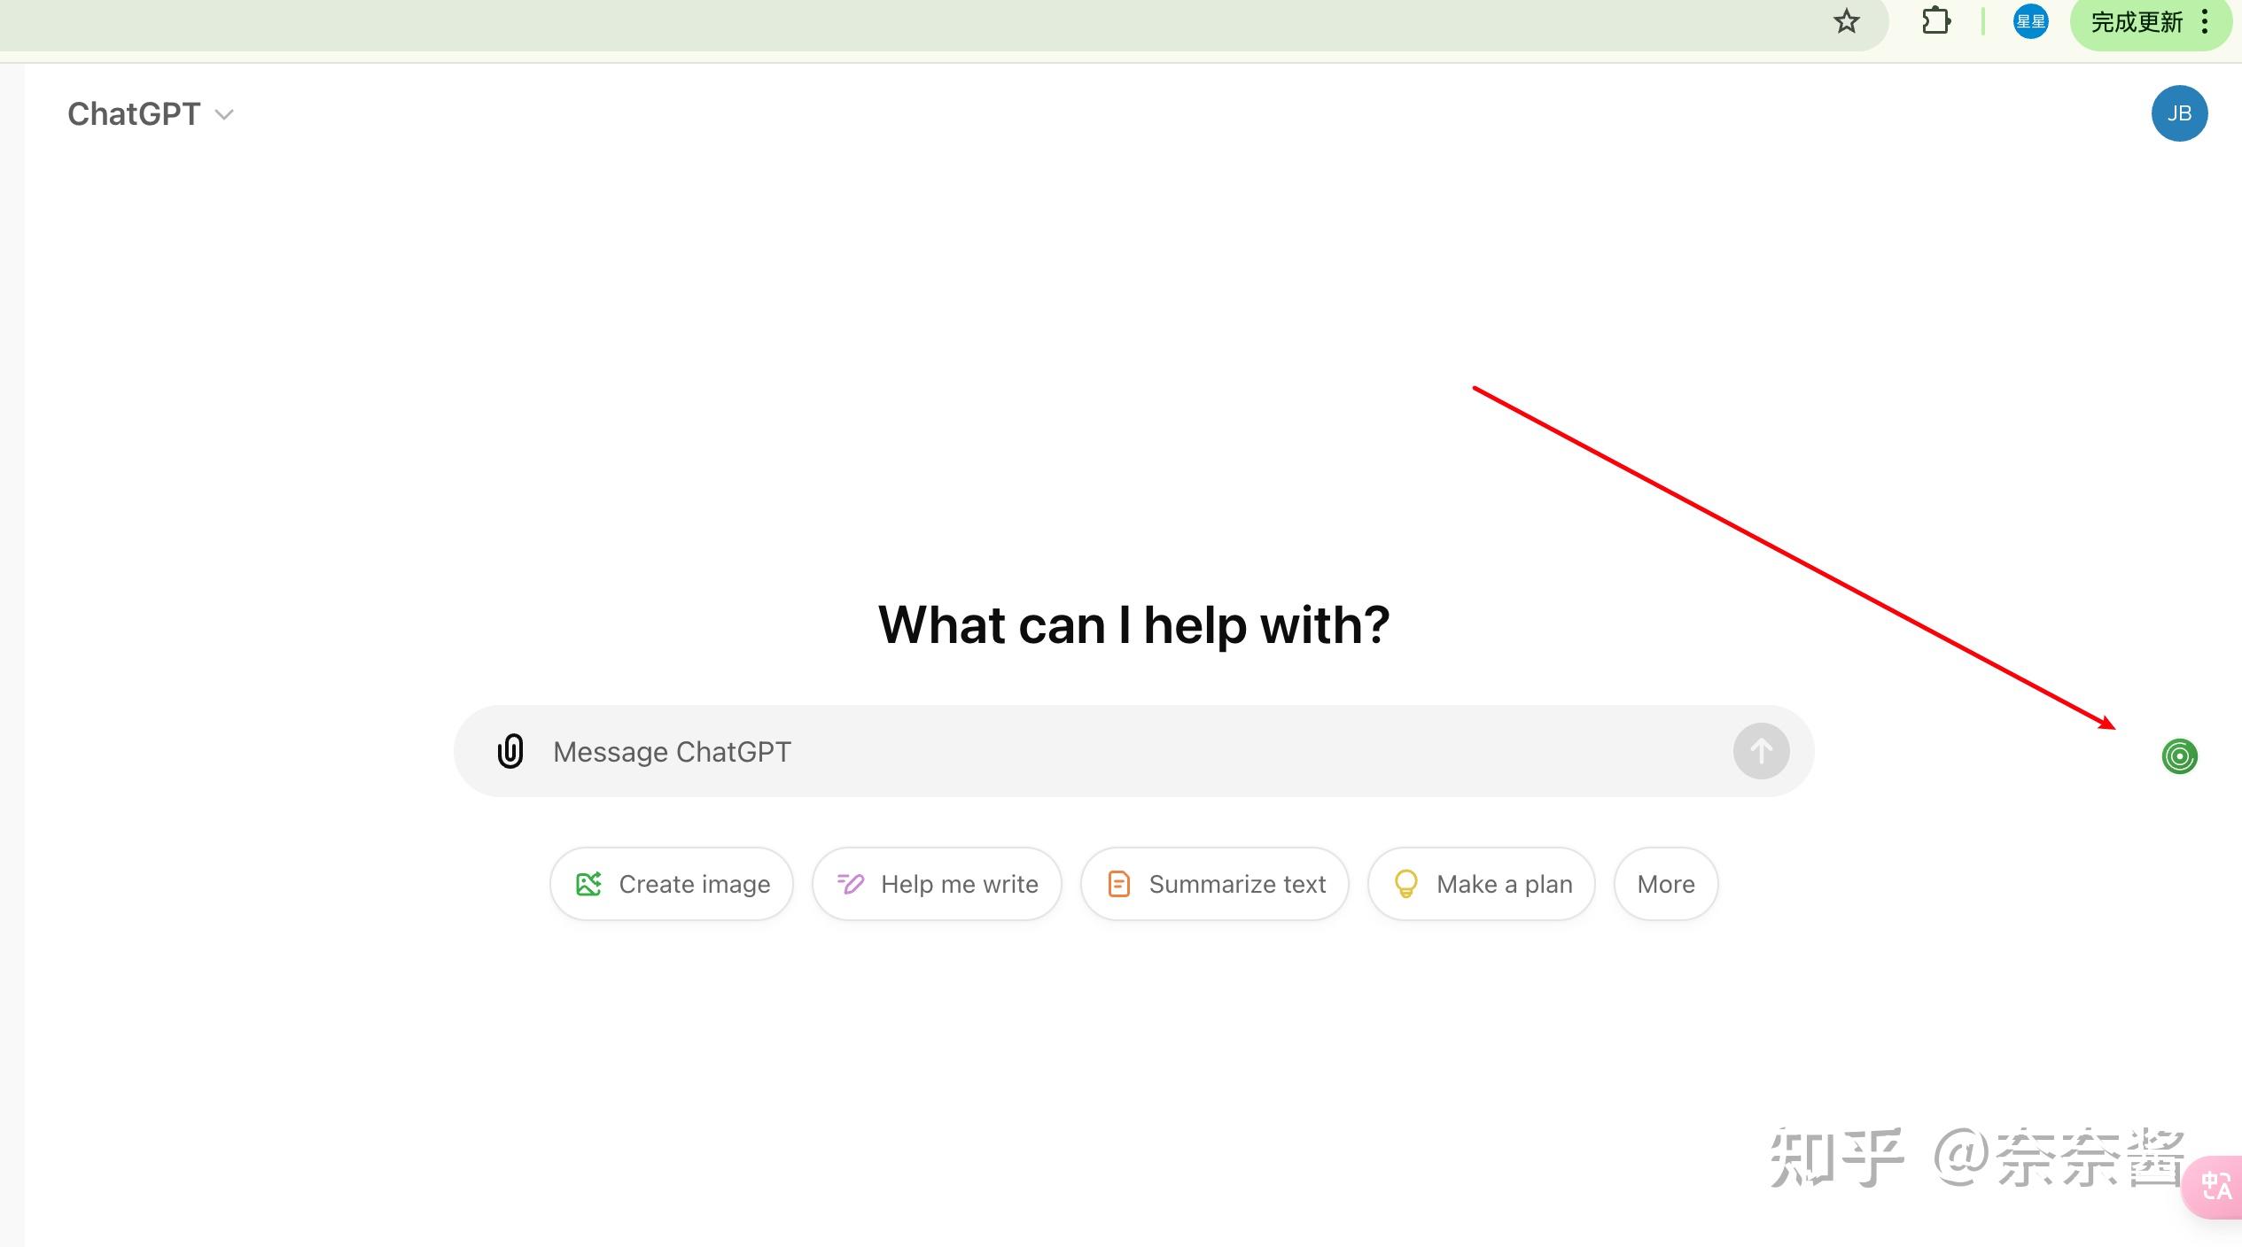Screen dimensions: 2242x1247
Task: Click the Make a plan lightbulb icon
Action: (1405, 884)
